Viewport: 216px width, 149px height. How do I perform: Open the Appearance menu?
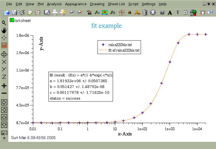76,4
